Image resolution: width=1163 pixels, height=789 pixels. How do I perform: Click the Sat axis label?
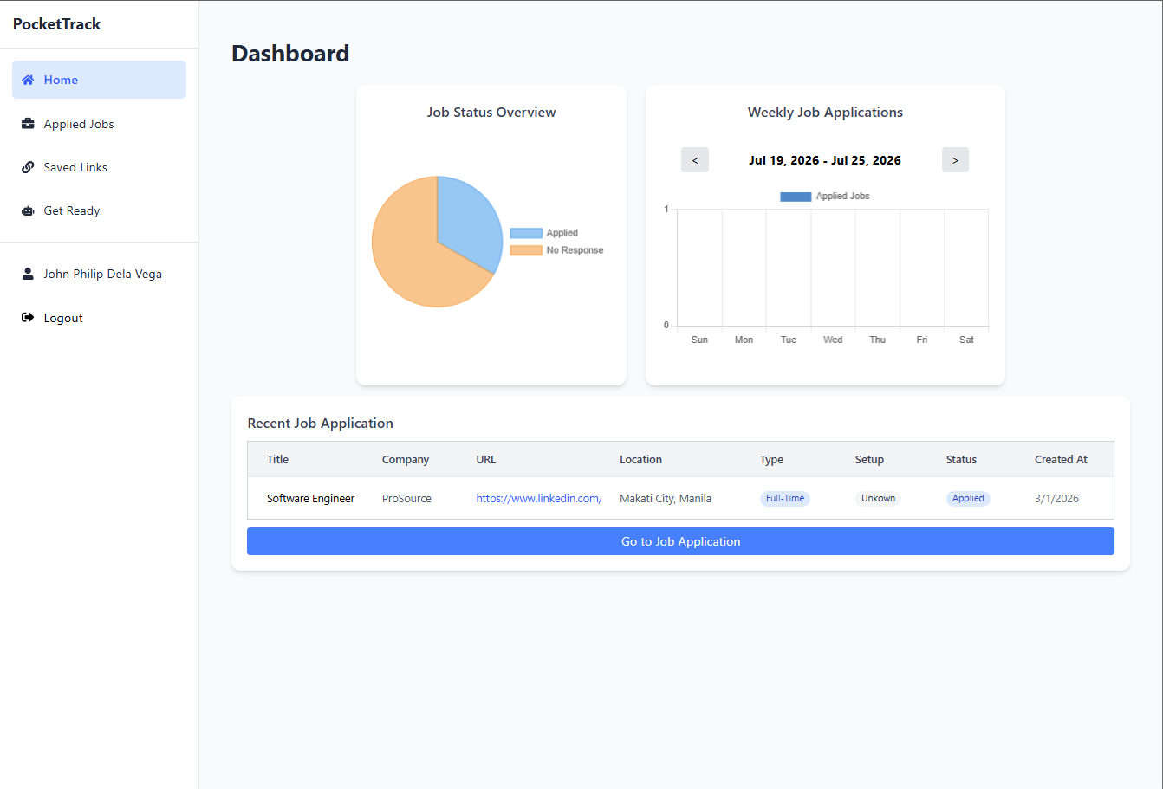click(966, 340)
